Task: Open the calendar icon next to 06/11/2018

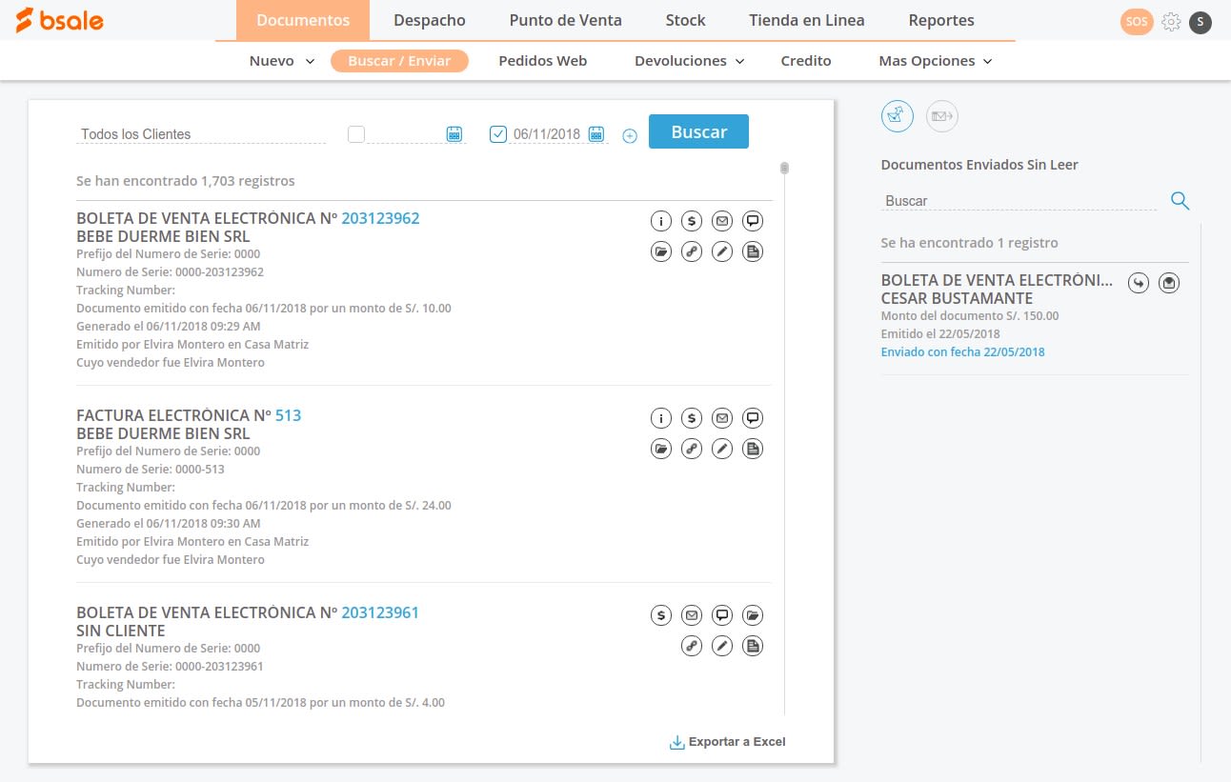Action: [x=596, y=133]
